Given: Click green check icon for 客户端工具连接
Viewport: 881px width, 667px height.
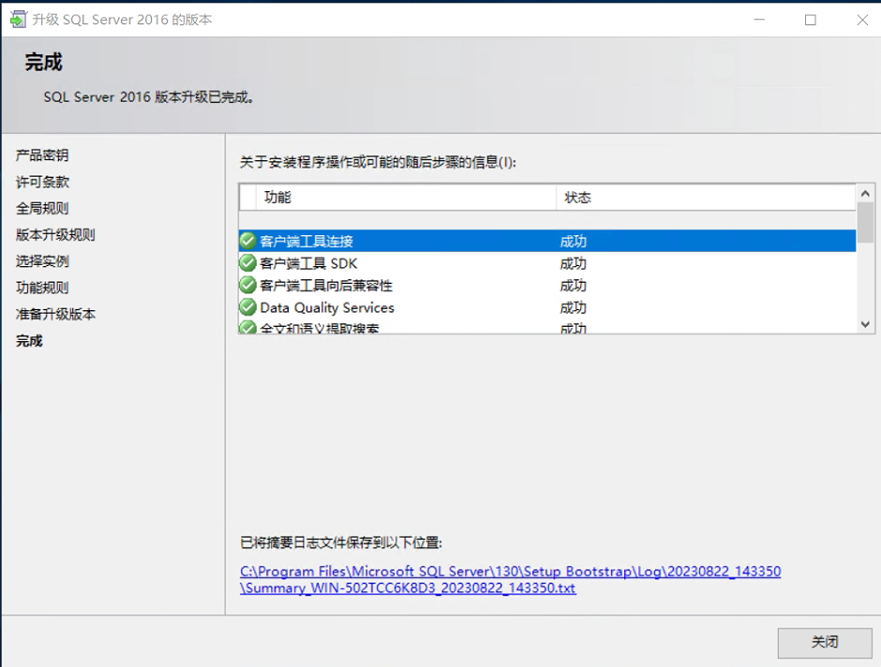Looking at the screenshot, I should tap(247, 241).
